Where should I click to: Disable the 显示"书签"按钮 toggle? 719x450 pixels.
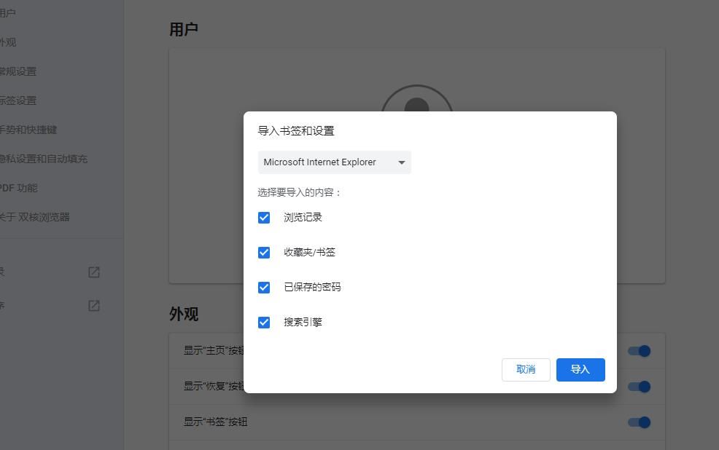tap(639, 422)
